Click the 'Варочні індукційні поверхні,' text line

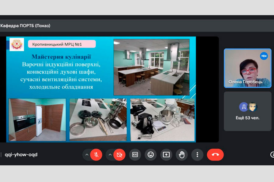[x=61, y=64]
